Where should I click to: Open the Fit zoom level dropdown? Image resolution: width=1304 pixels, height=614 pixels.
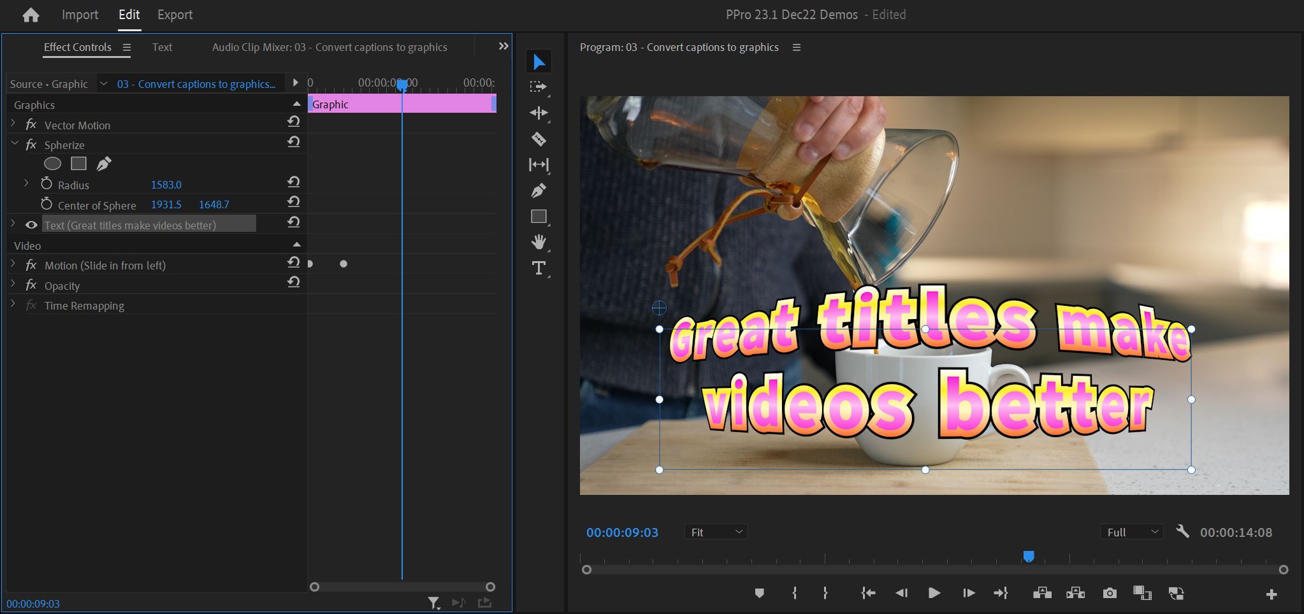coord(716,532)
